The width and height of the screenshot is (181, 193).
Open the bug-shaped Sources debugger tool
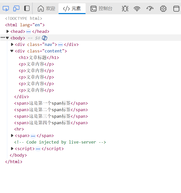125,9
